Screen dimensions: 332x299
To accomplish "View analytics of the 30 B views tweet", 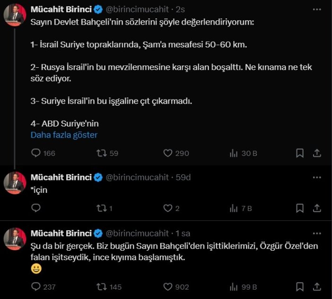I will 233,153.
